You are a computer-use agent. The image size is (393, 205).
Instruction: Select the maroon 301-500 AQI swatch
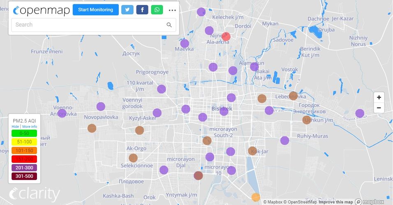pos(24,176)
